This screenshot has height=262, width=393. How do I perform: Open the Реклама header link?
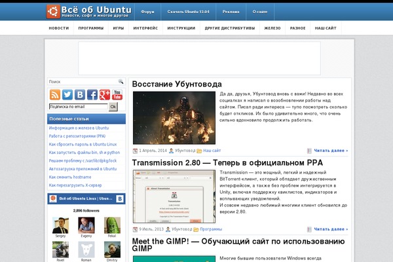[x=231, y=12]
